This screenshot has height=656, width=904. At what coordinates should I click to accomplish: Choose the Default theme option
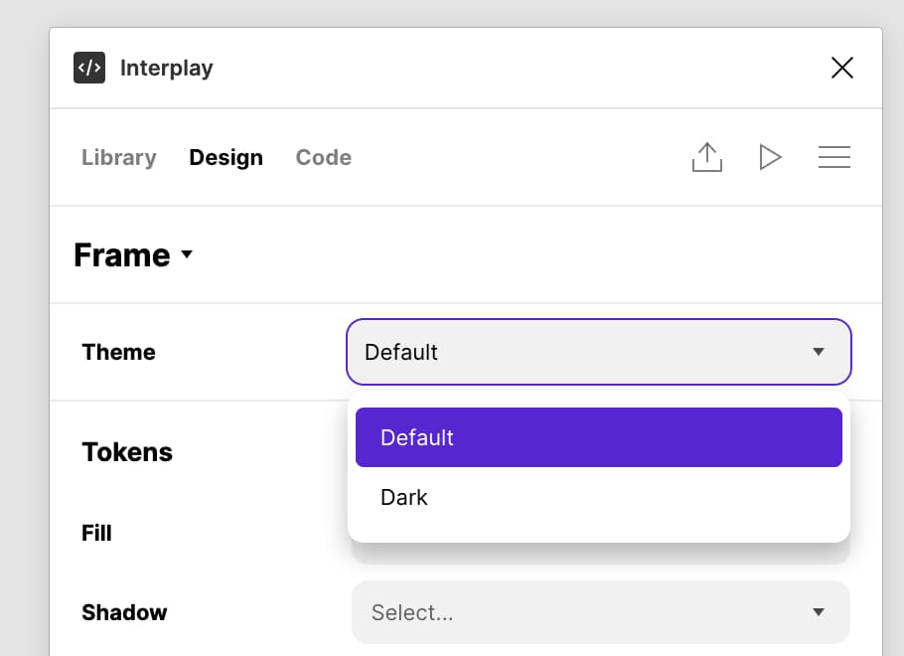point(598,437)
